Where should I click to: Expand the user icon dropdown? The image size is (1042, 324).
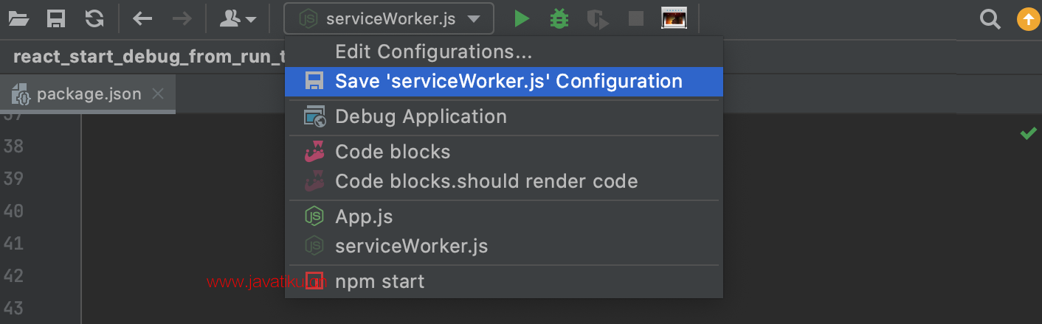coord(238,18)
